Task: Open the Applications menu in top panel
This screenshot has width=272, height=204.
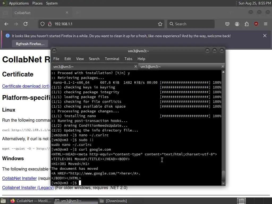Action: (19, 3)
